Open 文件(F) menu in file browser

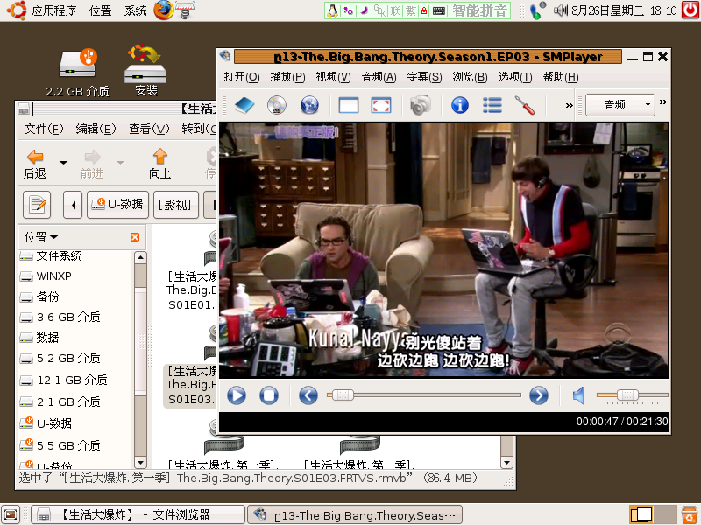click(43, 129)
